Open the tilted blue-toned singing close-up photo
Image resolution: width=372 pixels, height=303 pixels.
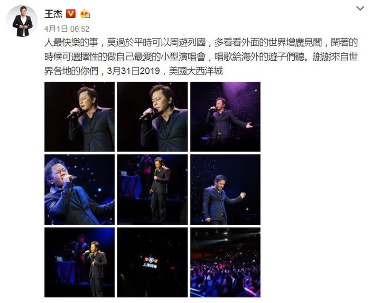pyautogui.click(x=79, y=190)
